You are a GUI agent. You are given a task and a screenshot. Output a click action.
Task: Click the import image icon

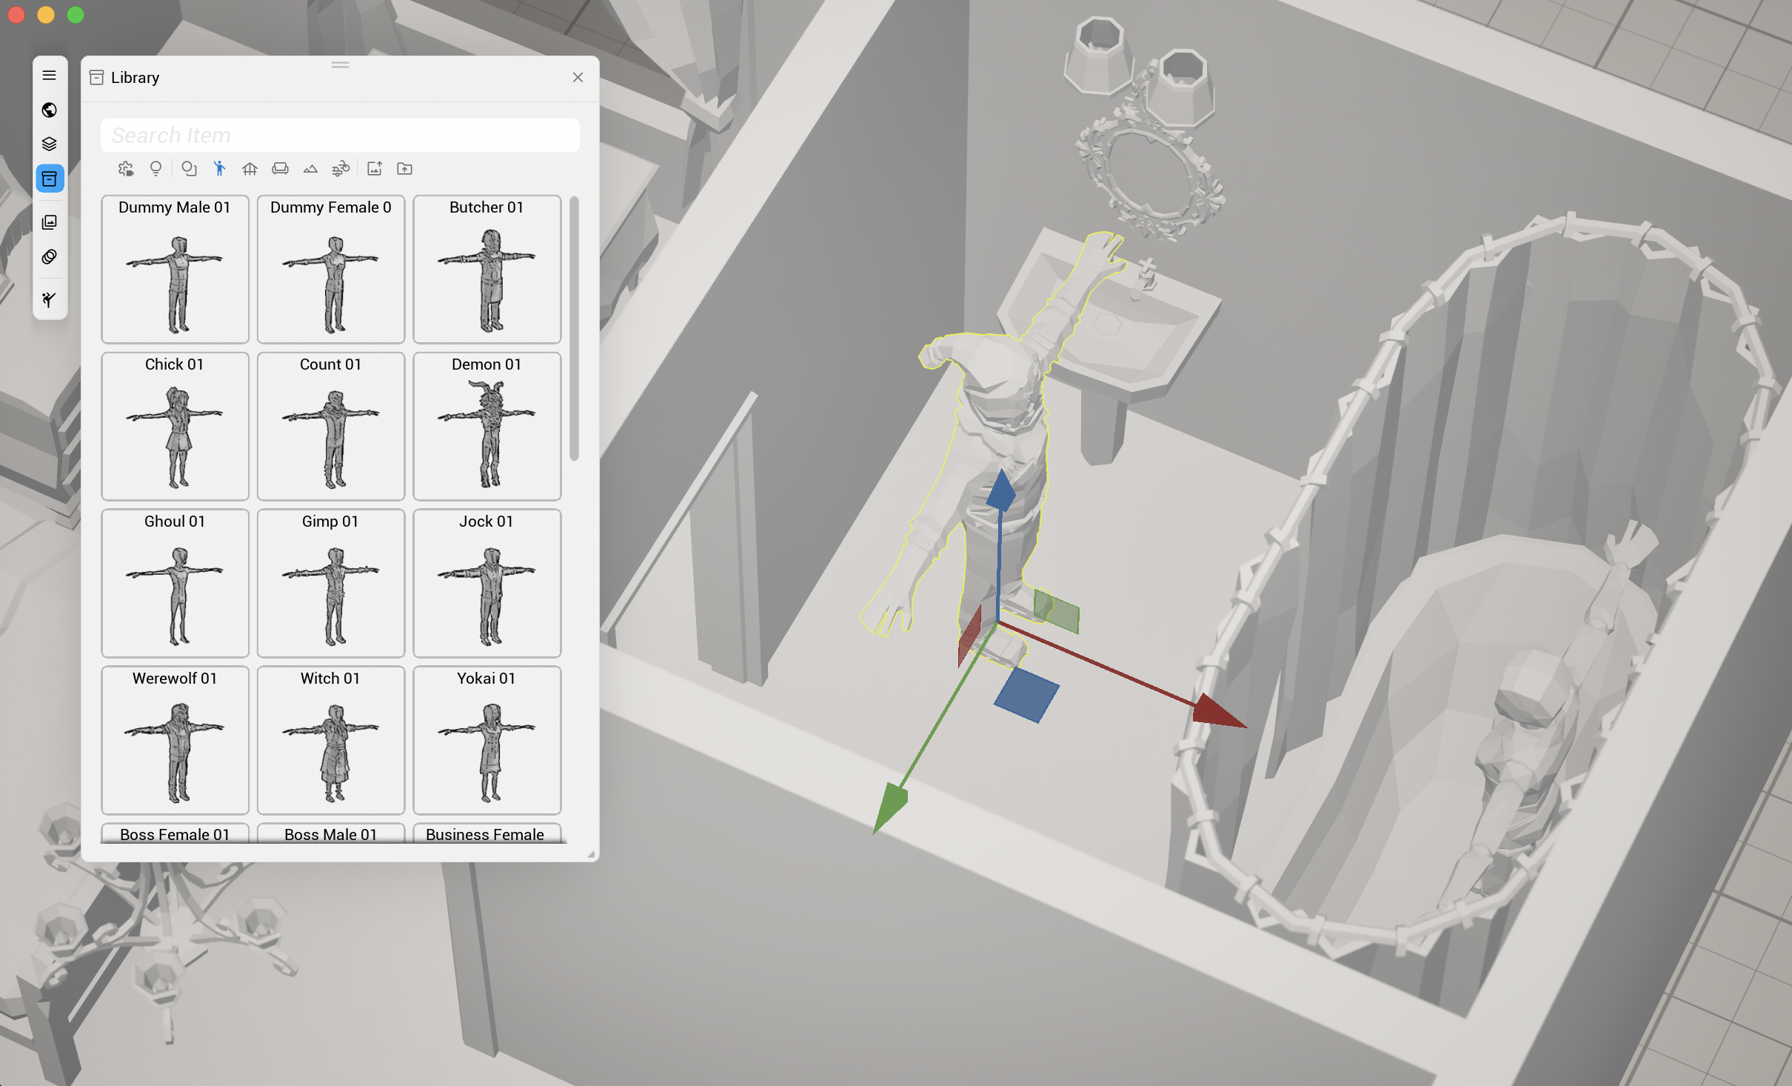click(x=375, y=169)
